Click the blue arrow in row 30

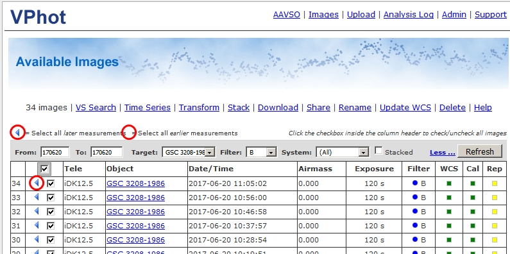37,240
